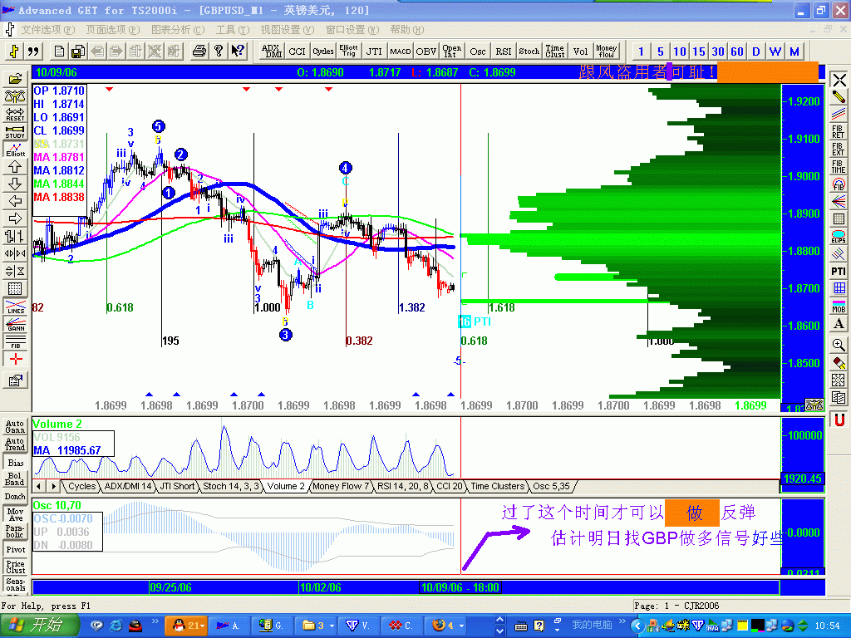The image size is (851, 638).
Task: Toggle the MACD indicator in top toolbar
Action: click(x=400, y=50)
